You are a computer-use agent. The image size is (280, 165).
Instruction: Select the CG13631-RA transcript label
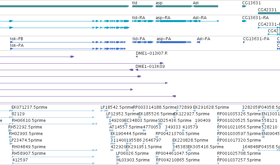tap(256, 18)
